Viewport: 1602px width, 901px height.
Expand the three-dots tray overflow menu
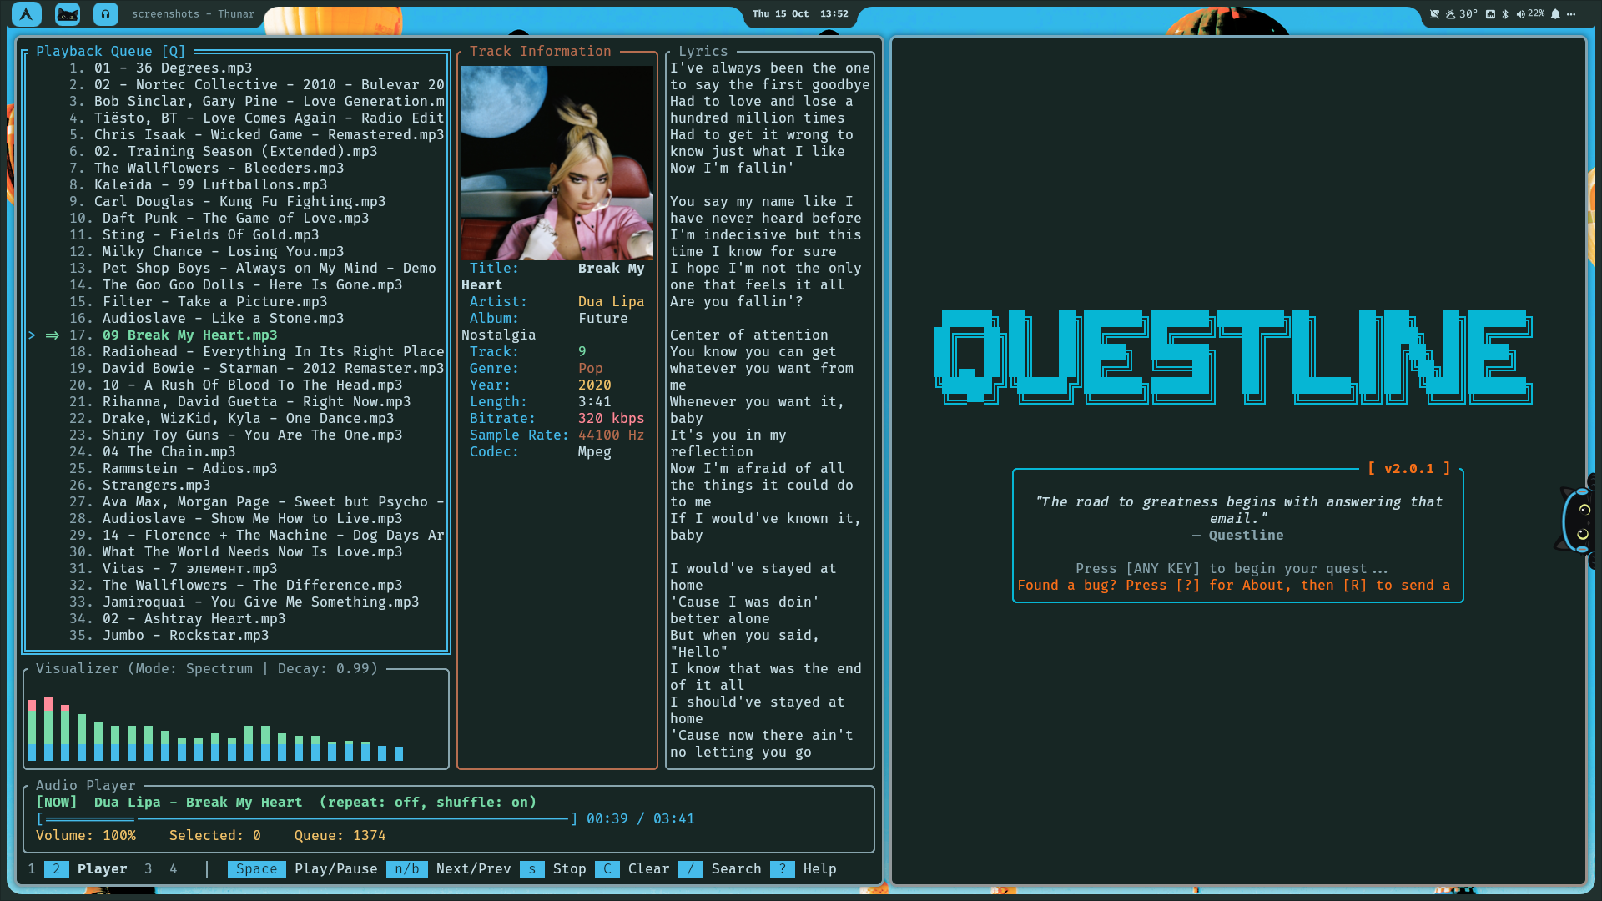pos(1571,13)
